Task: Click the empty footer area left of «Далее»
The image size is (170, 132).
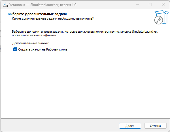Action: tap(57, 125)
